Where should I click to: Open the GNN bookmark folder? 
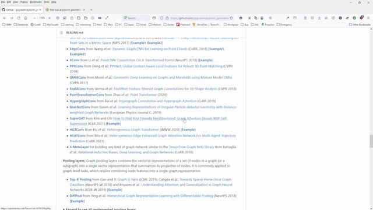click(x=7, y=24)
